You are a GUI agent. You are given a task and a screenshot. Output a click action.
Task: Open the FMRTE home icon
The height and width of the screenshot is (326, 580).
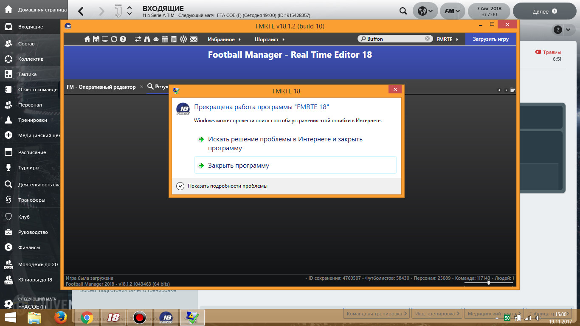(x=87, y=39)
